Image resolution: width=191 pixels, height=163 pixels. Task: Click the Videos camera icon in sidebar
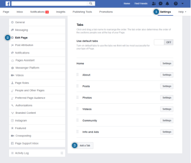(13, 75)
